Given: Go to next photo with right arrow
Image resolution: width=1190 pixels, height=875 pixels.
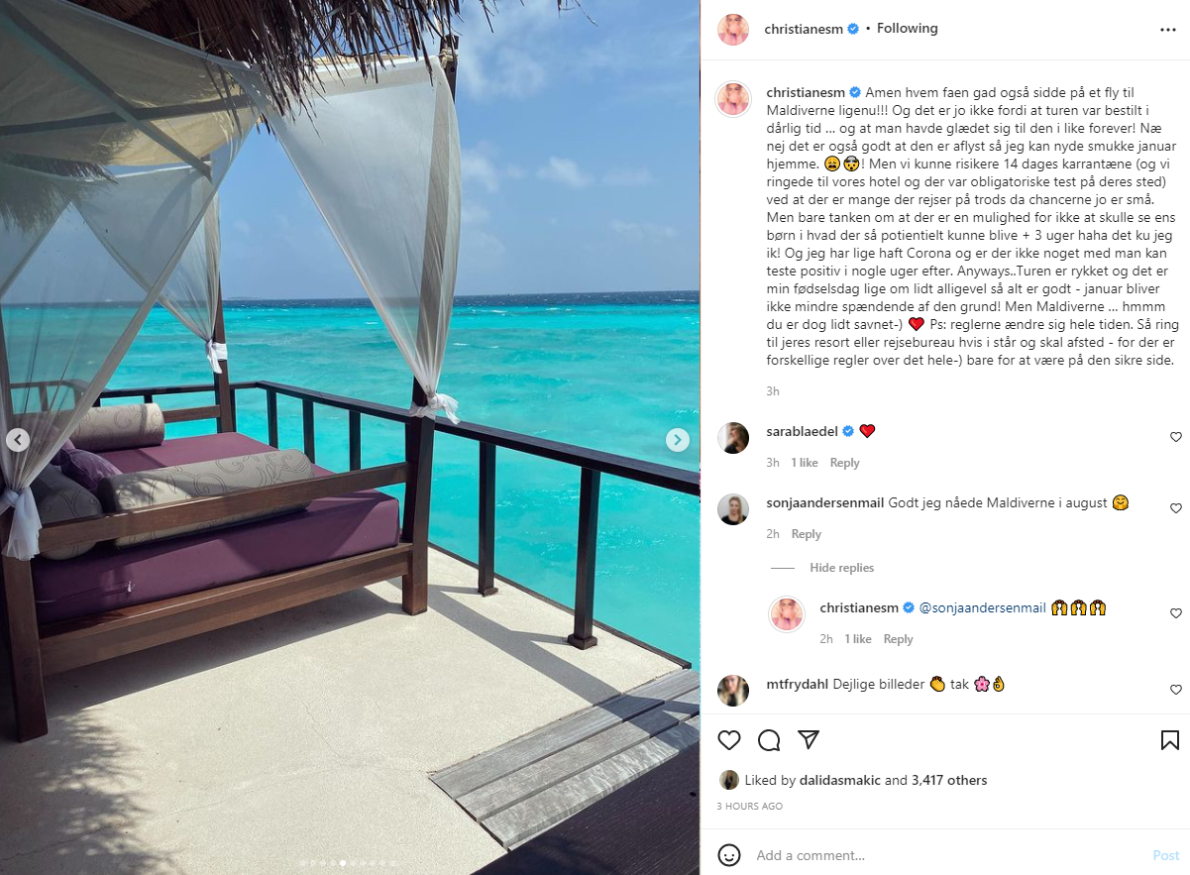Looking at the screenshot, I should 677,439.
